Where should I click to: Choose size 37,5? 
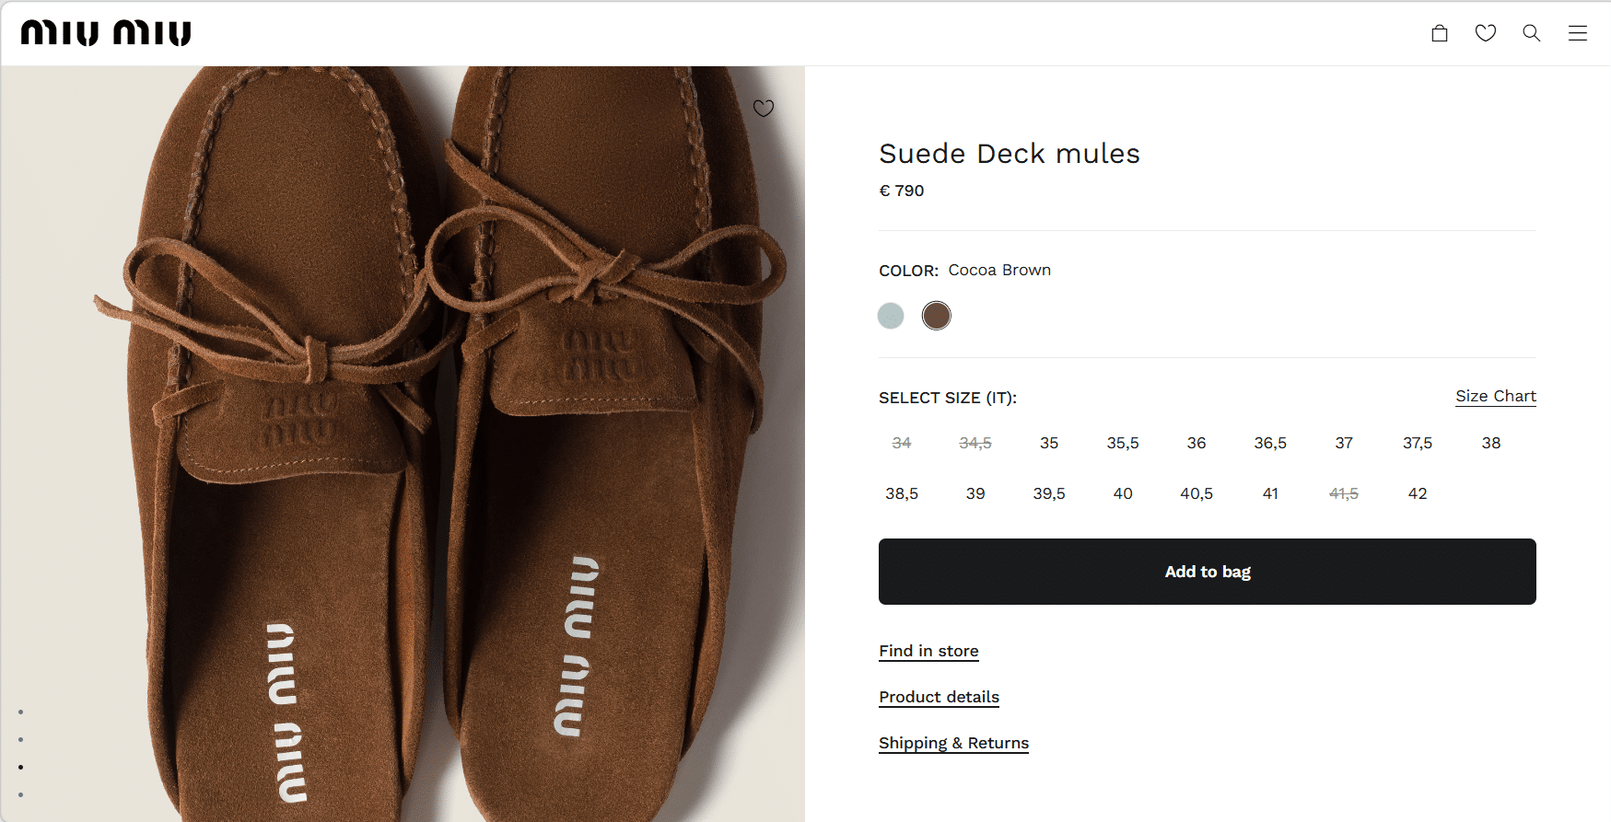pyautogui.click(x=1418, y=443)
